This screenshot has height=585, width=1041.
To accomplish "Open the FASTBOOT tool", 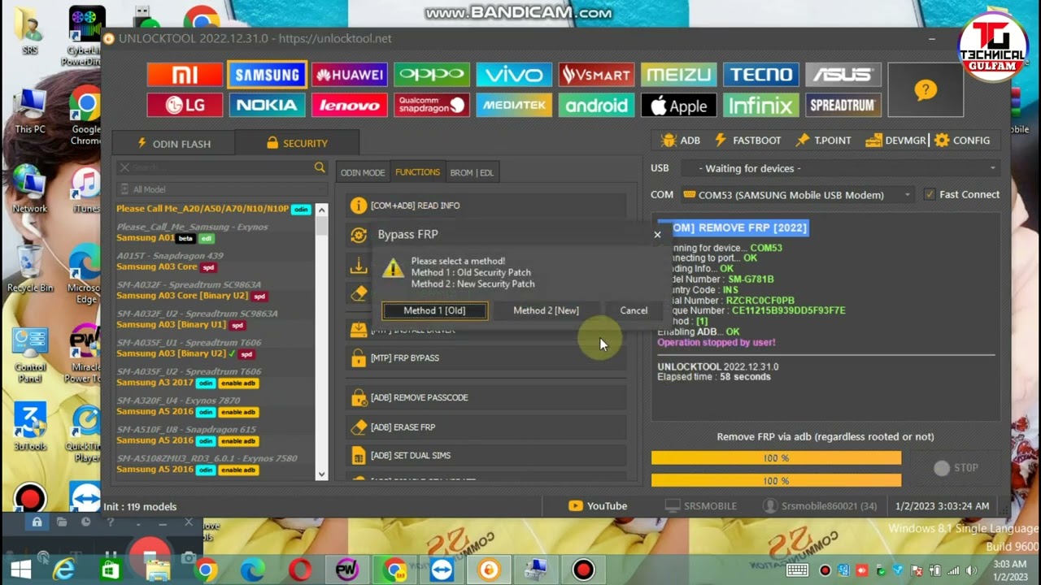I will (747, 141).
